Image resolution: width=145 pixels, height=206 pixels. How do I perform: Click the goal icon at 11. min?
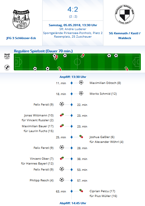click(x=81, y=82)
